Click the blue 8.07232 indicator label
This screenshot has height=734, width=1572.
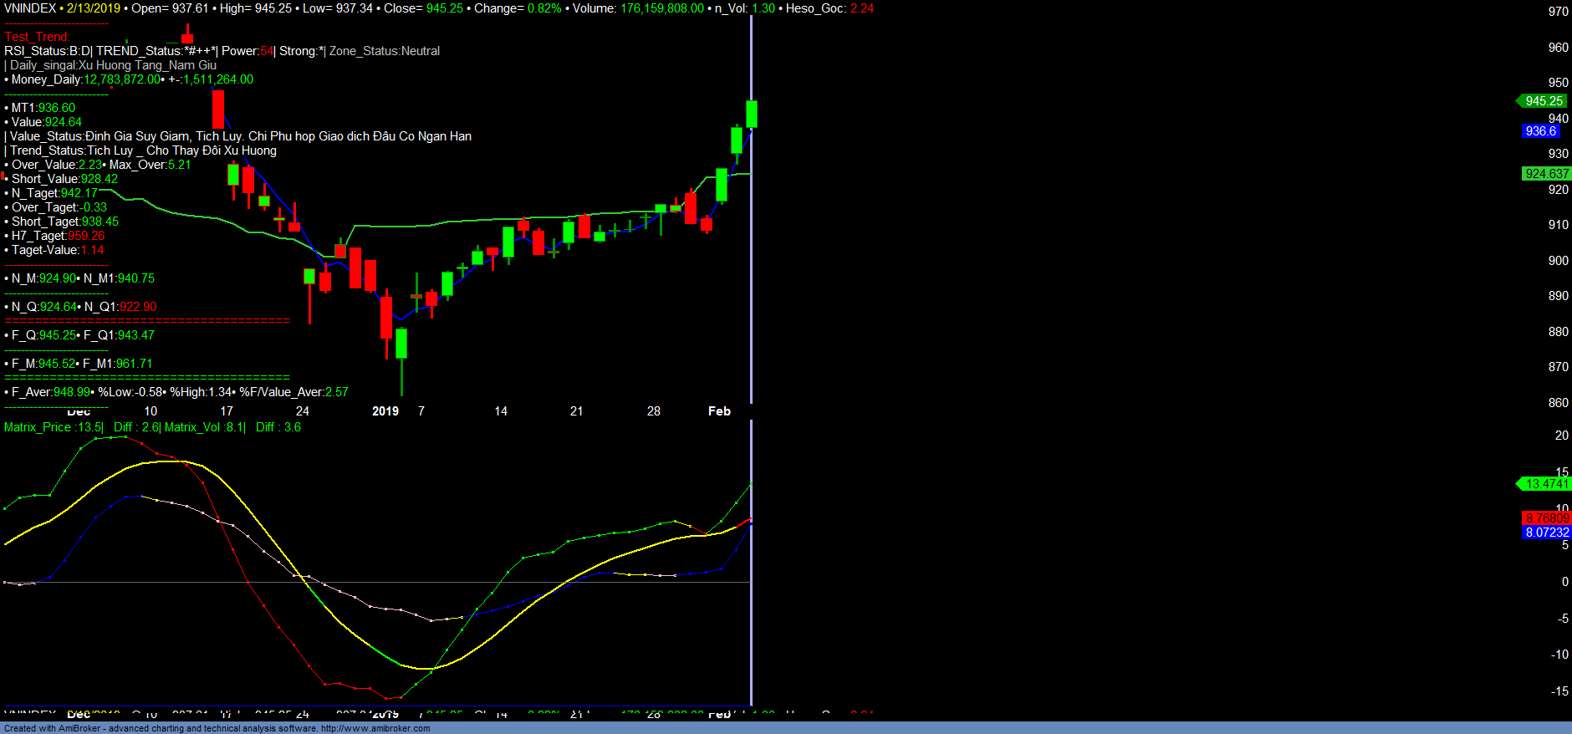(1547, 533)
